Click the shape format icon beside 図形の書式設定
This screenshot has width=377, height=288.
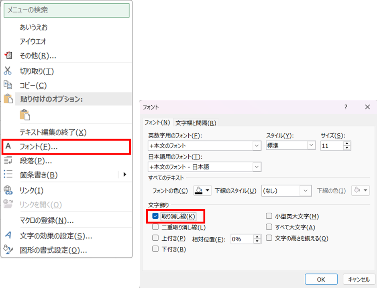[8, 250]
